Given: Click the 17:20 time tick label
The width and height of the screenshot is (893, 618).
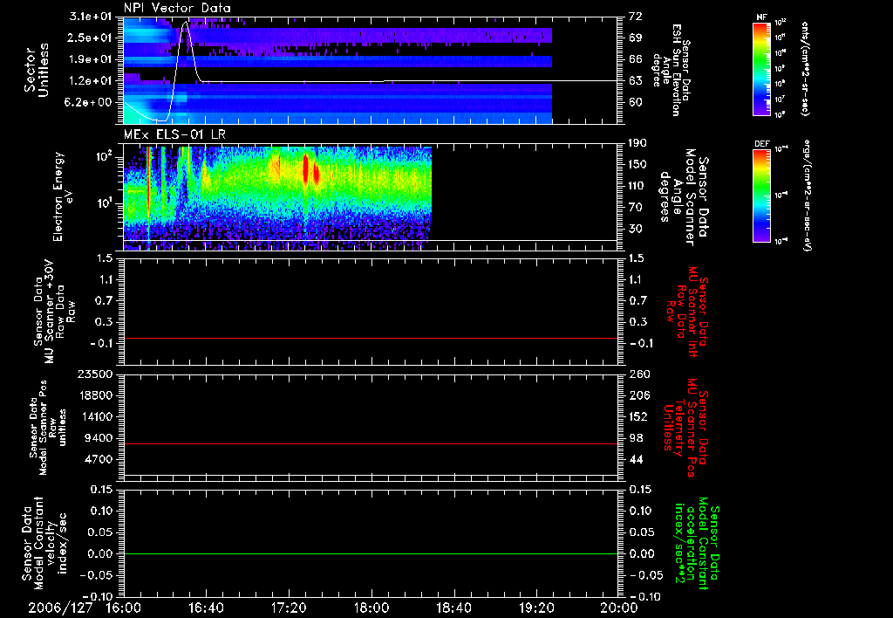Looking at the screenshot, I should click(289, 608).
